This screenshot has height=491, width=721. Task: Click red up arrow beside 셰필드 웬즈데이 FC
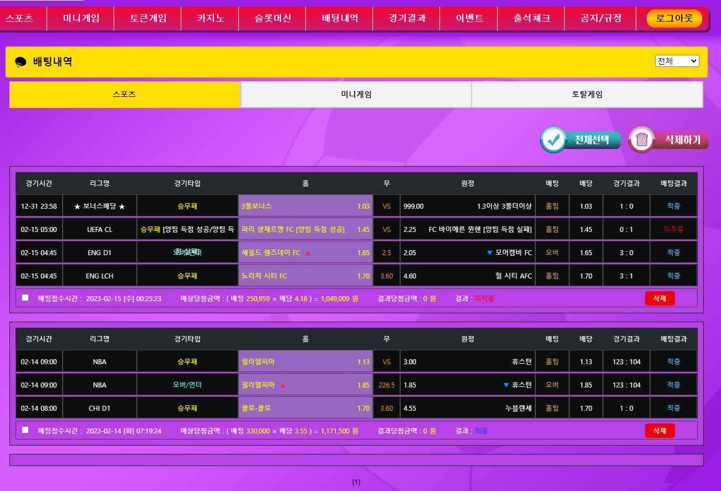pyautogui.click(x=308, y=253)
